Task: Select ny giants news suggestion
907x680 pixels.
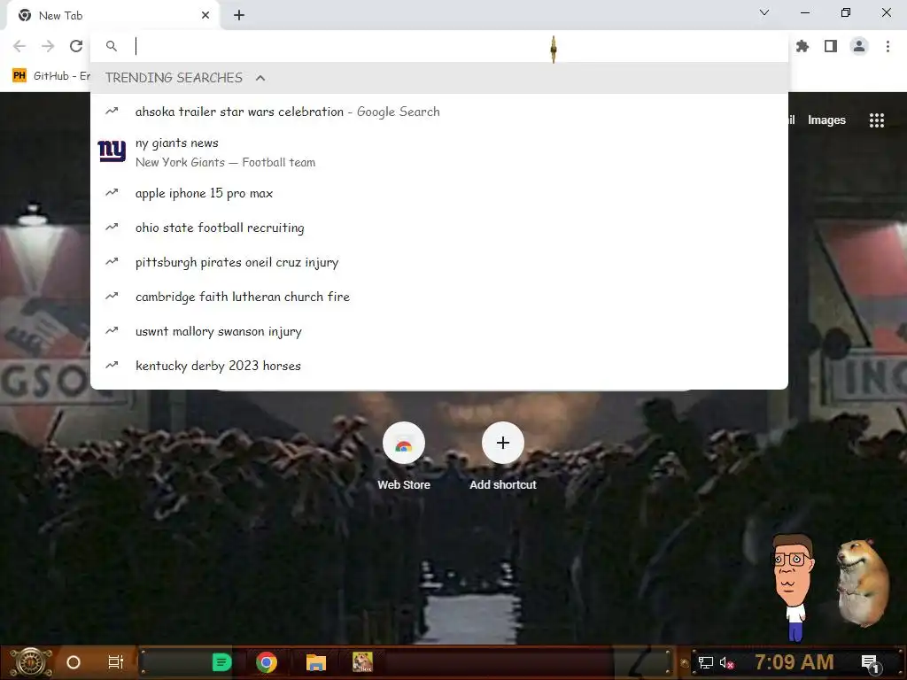Action: pyautogui.click(x=439, y=152)
